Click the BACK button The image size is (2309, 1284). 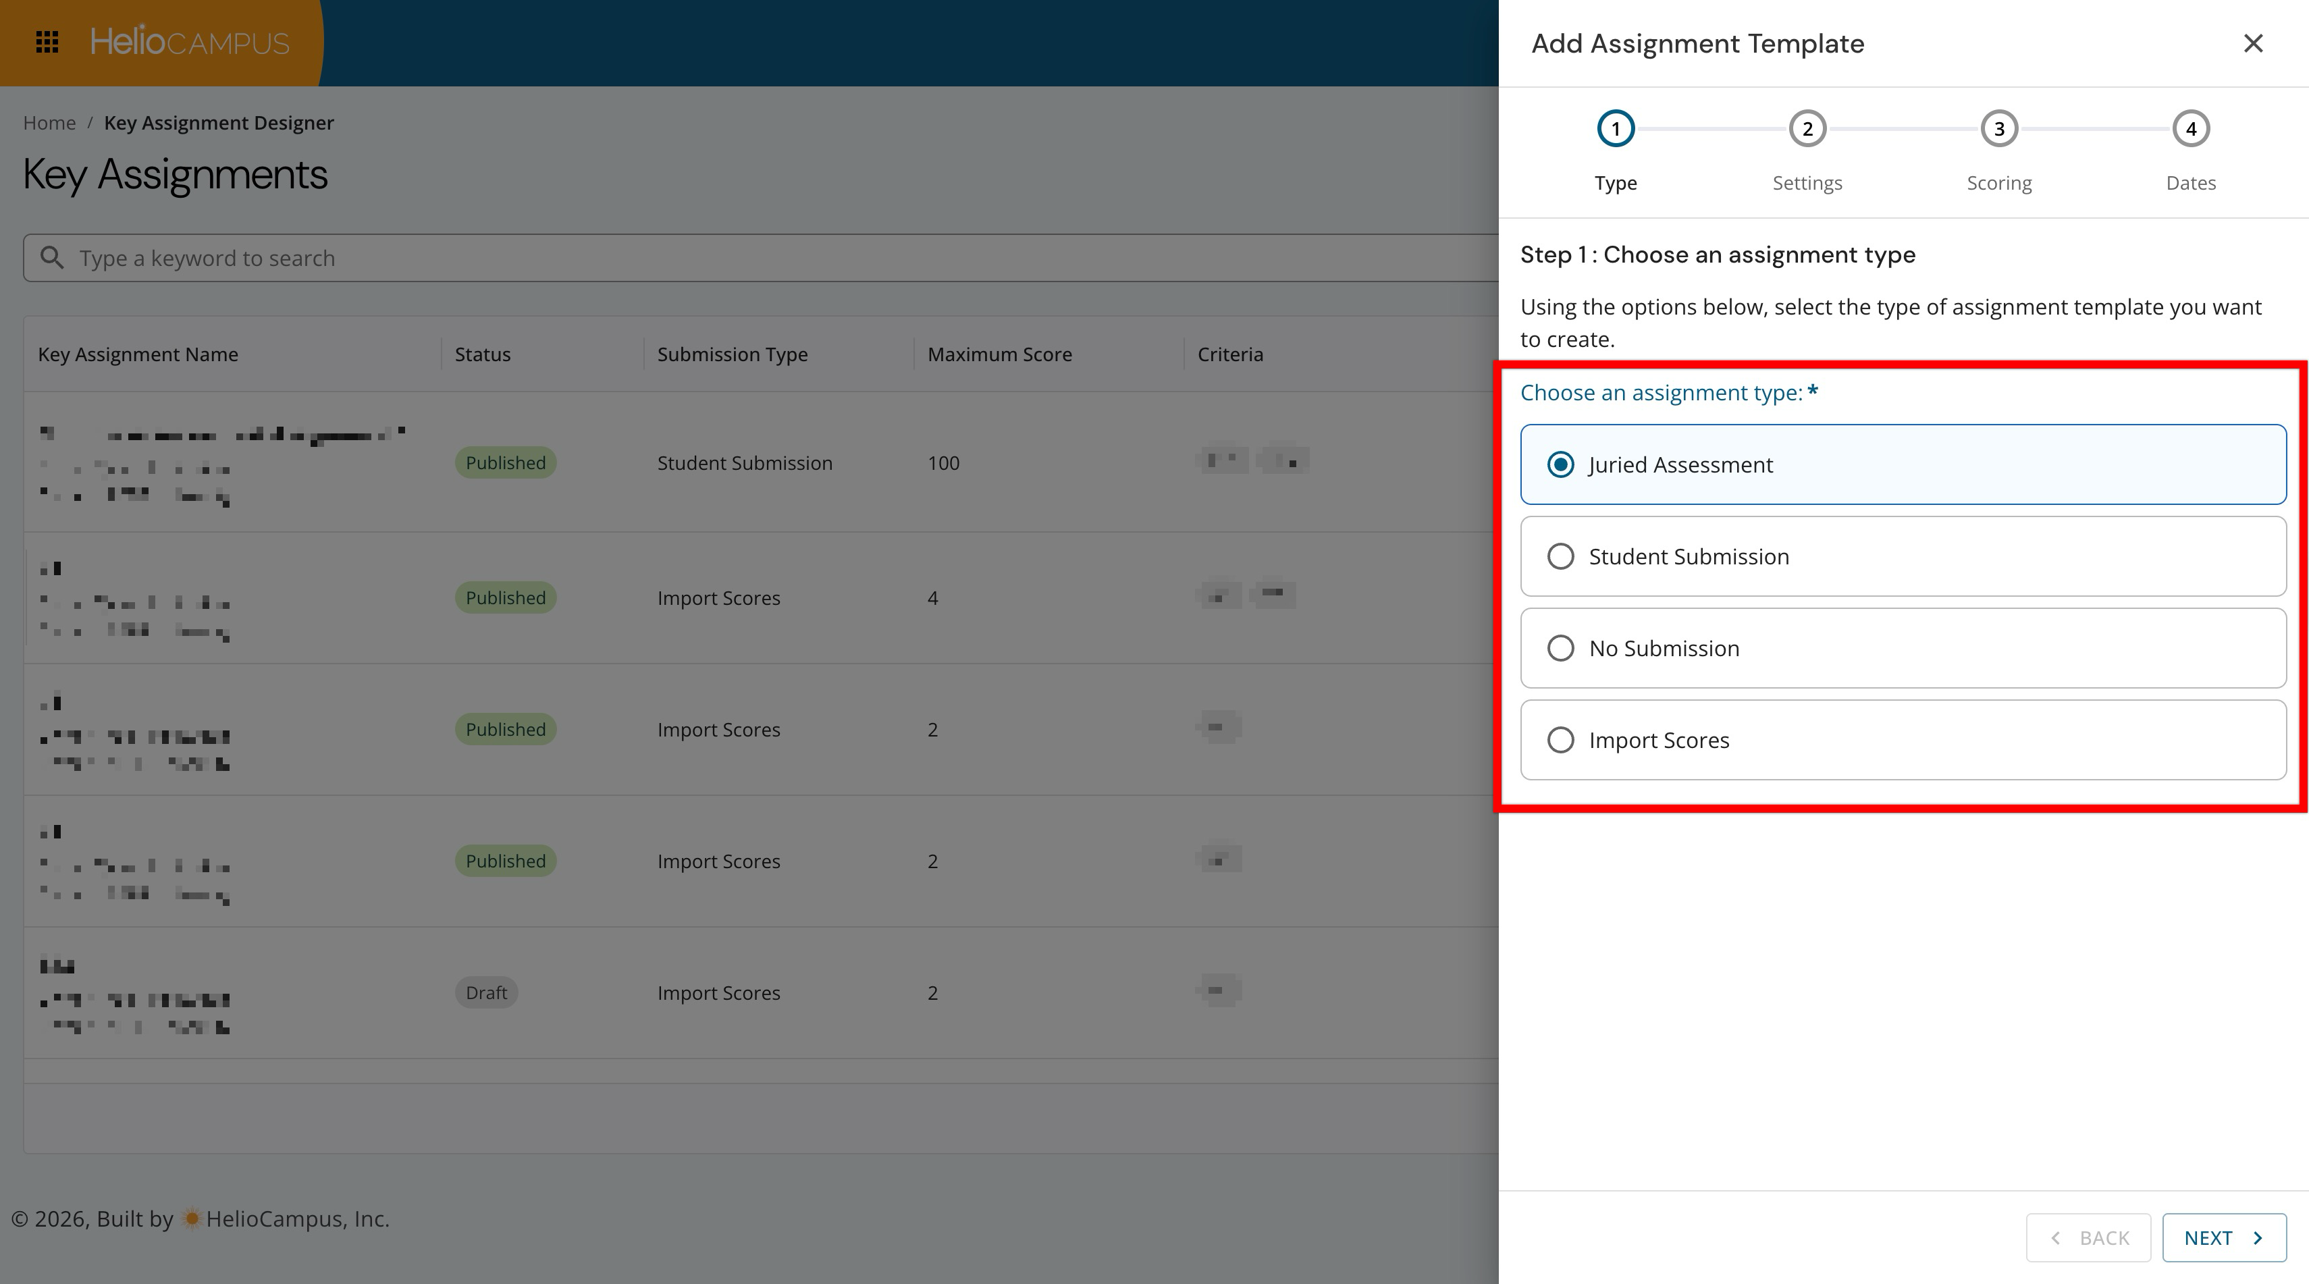pos(2088,1237)
